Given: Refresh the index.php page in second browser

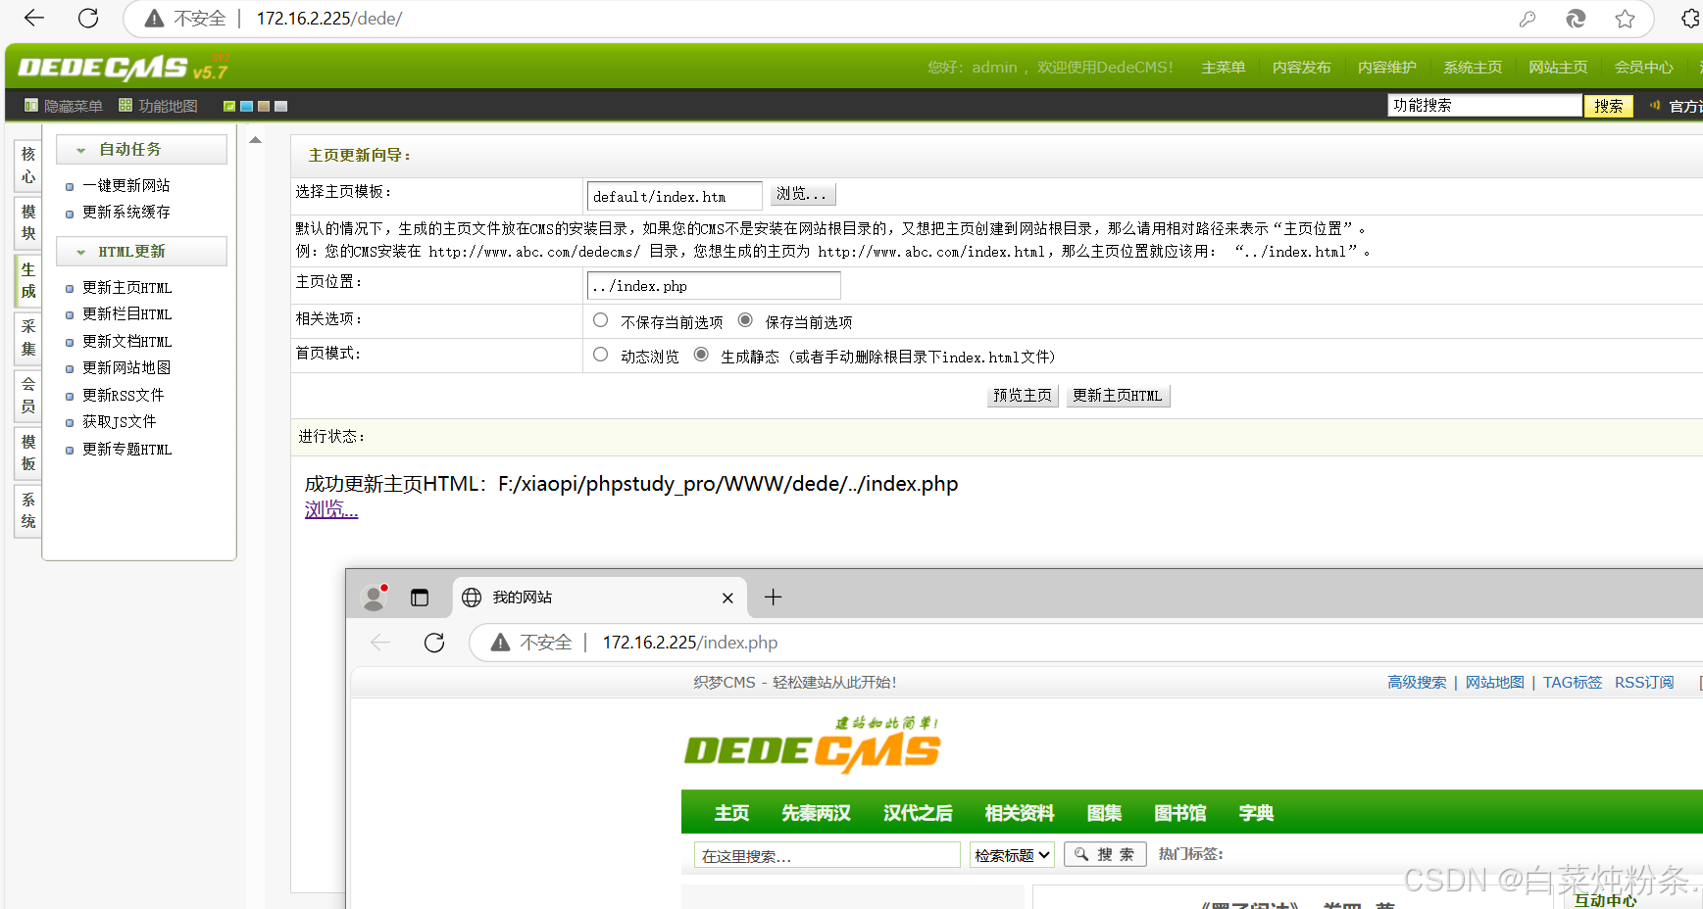Looking at the screenshot, I should click(434, 643).
